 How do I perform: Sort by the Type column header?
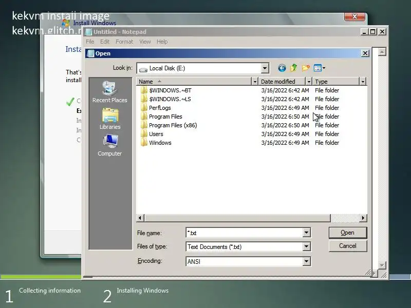(336, 82)
